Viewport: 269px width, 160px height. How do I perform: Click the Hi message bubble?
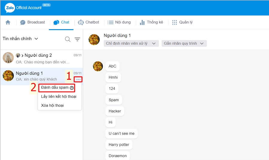click(111, 122)
